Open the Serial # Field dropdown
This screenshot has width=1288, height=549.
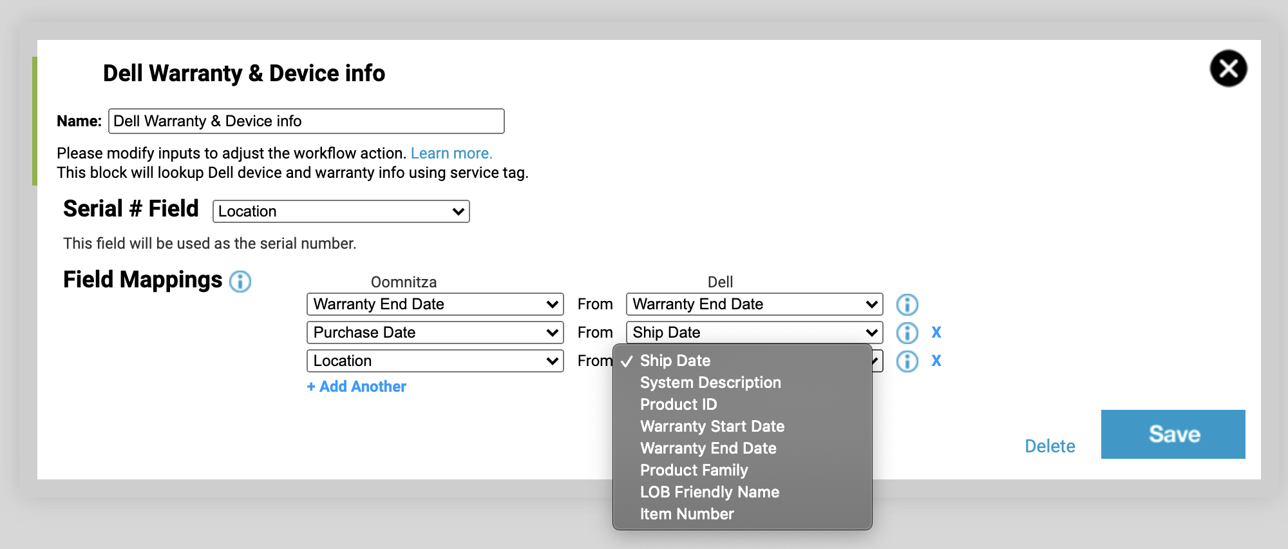click(x=341, y=211)
